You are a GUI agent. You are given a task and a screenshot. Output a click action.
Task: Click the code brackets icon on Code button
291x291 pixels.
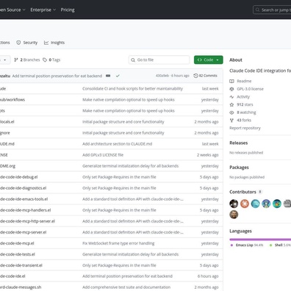click(x=200, y=60)
